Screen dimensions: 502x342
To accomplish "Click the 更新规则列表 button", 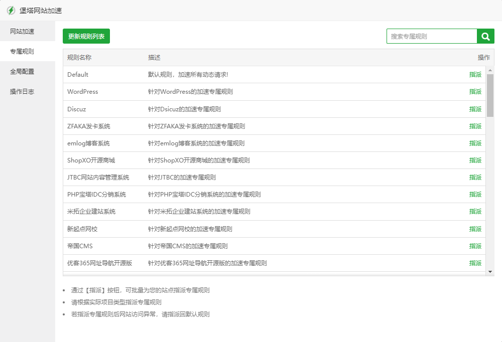I will click(x=86, y=36).
